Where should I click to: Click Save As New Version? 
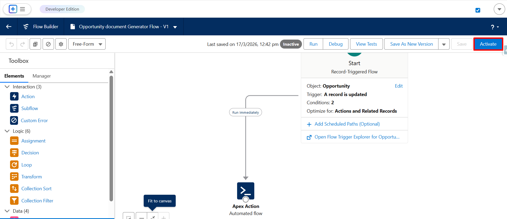click(x=411, y=44)
